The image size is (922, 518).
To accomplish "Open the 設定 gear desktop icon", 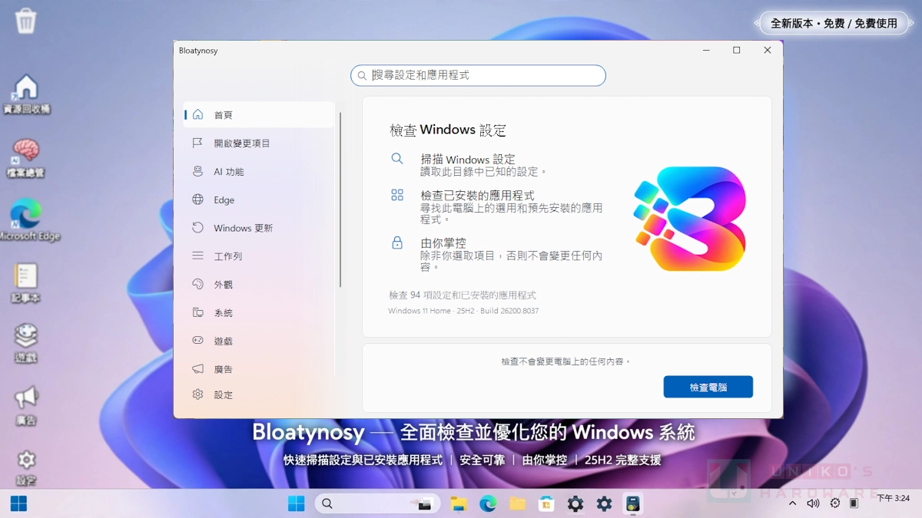I will point(26,467).
